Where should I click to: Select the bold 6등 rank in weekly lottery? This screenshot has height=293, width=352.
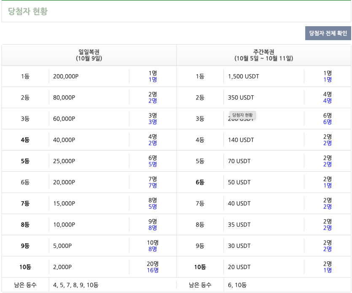(x=200, y=182)
